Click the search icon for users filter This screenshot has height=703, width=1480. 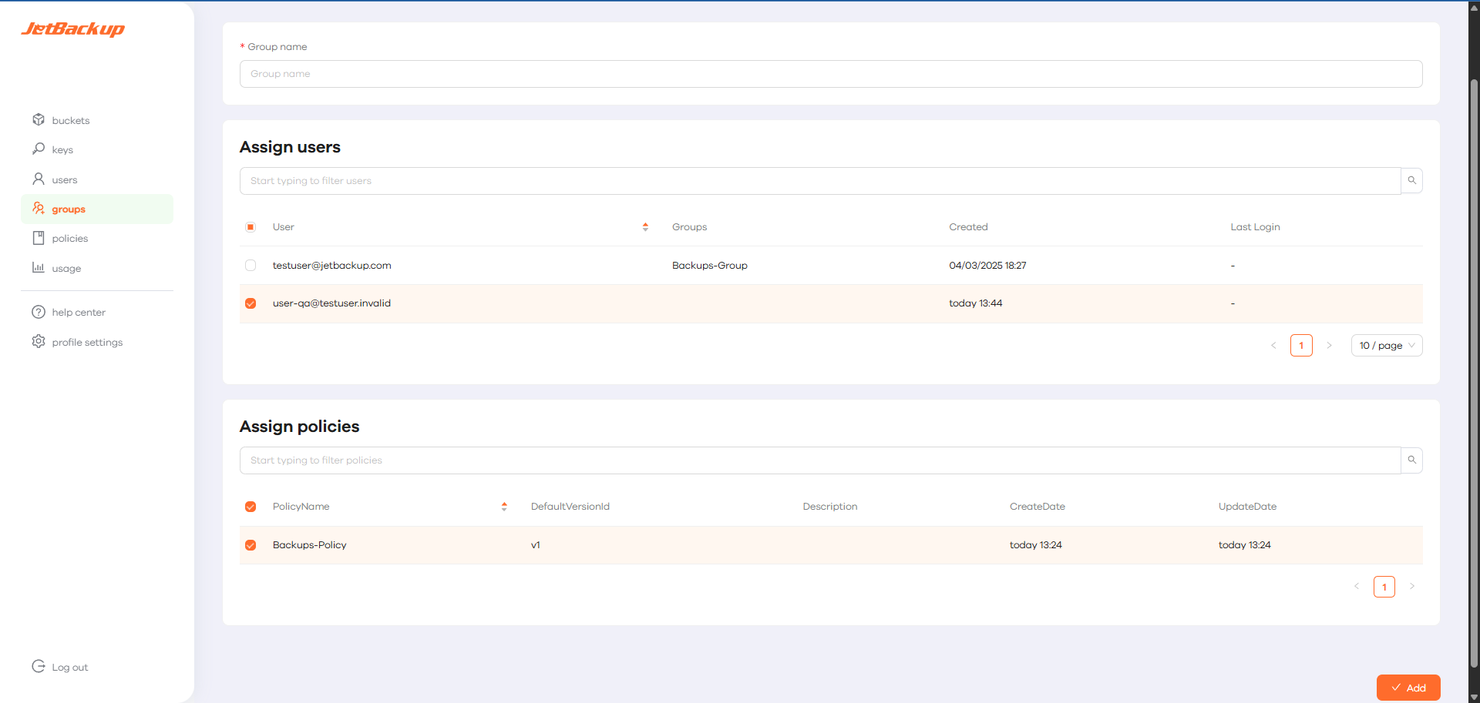tap(1411, 181)
